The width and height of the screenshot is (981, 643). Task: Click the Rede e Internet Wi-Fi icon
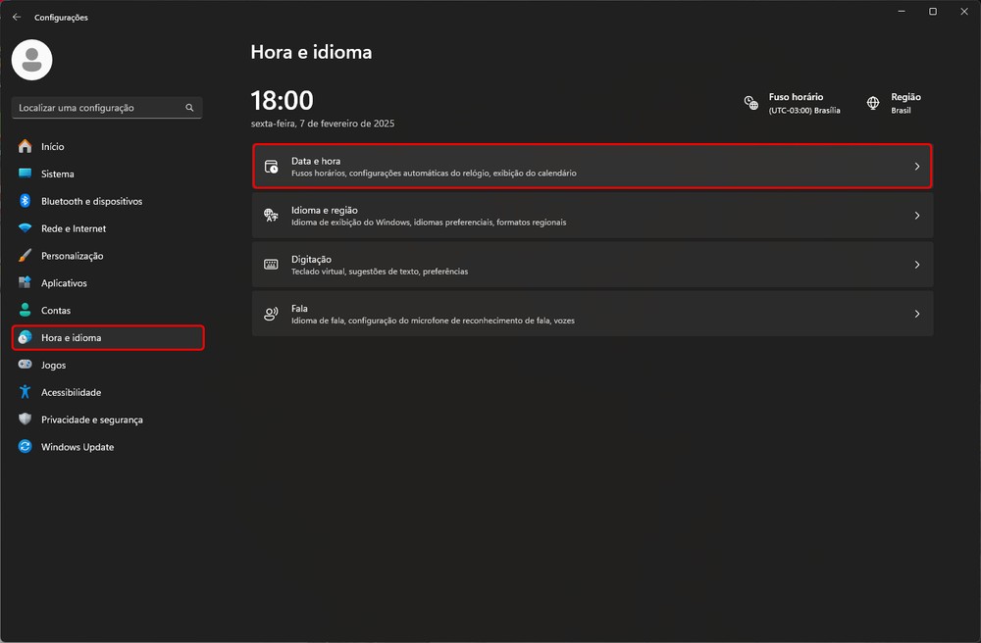(x=26, y=228)
